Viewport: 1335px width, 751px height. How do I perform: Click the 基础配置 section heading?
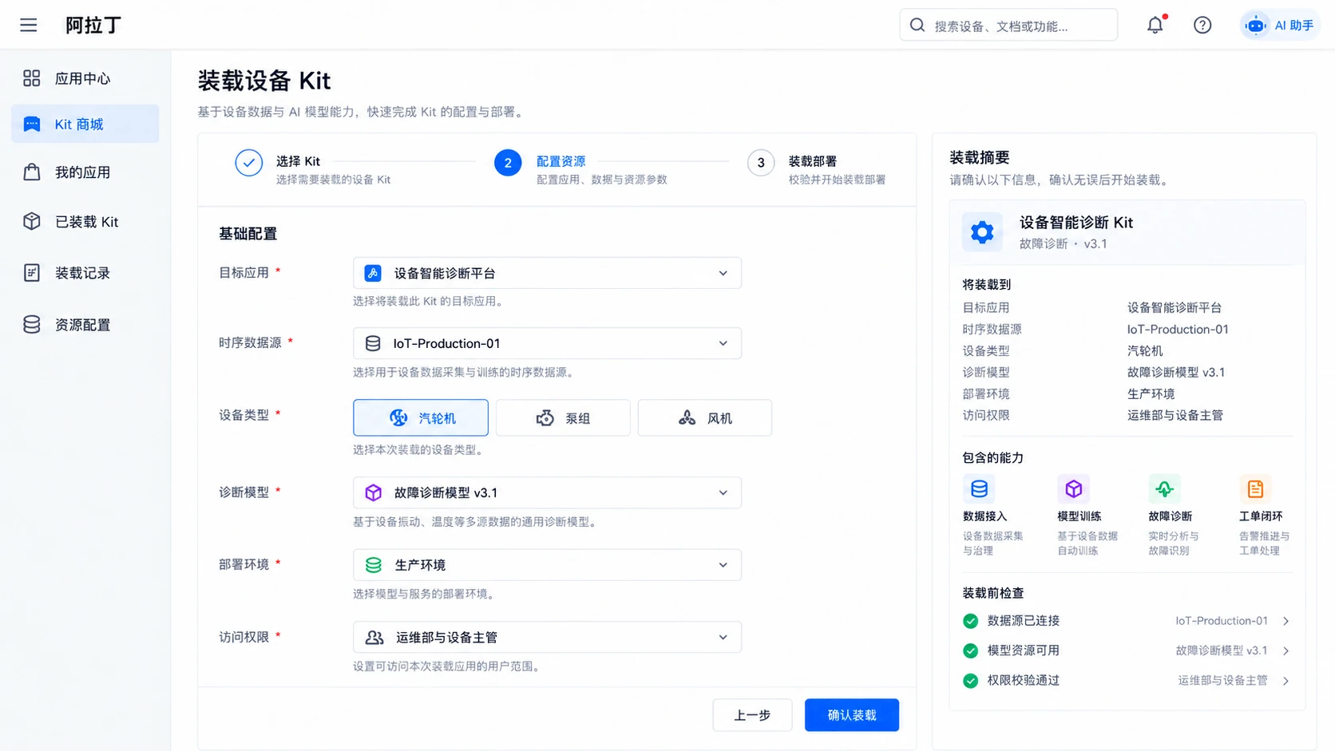(x=248, y=234)
